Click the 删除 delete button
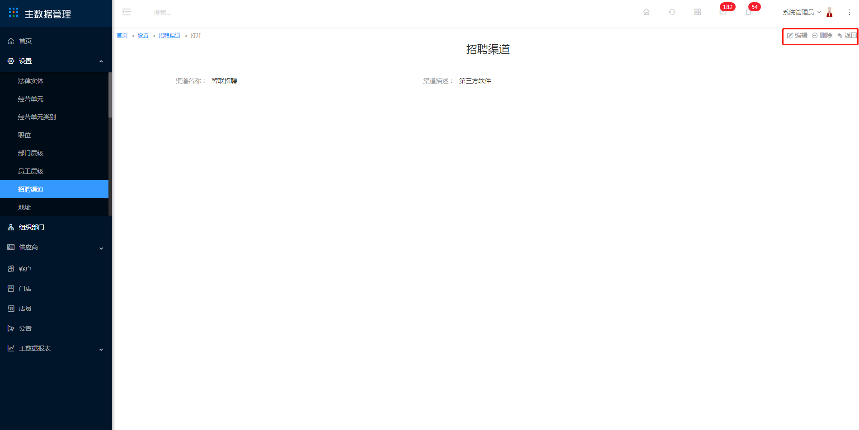Screen dimensions: 859x430 point(822,35)
